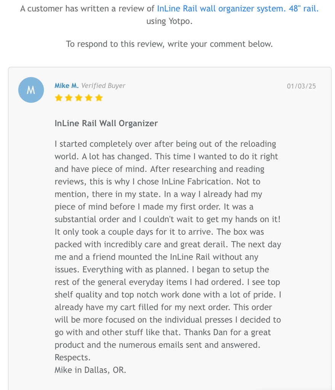Click the first gold star rating
This screenshot has width=335, height=390.
59,98
